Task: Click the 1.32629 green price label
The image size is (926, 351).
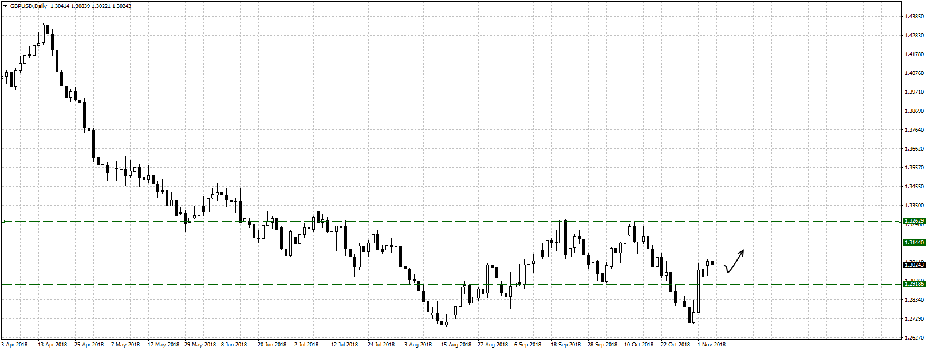Action: pos(913,221)
